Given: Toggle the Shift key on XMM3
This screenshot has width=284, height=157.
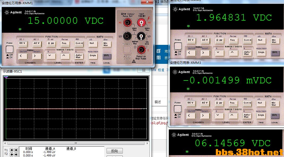Looking at the screenshot, I should click(275, 116).
